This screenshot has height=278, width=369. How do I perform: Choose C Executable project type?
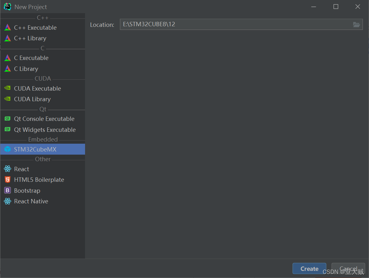click(x=43, y=58)
